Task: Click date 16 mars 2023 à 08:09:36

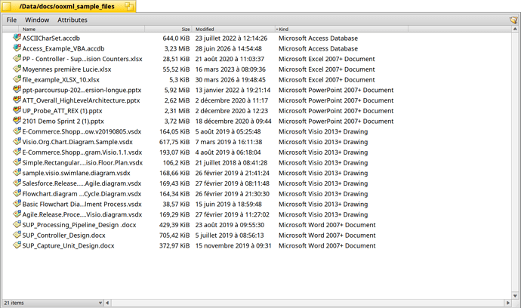Action: pos(230,69)
